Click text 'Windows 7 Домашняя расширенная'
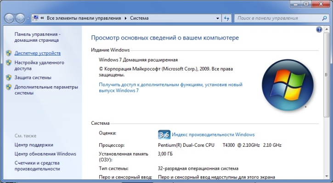The image size is (333, 183). coord(138,60)
